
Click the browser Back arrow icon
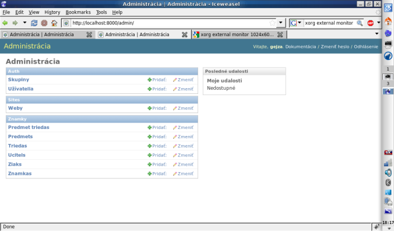pyautogui.click(x=5, y=23)
